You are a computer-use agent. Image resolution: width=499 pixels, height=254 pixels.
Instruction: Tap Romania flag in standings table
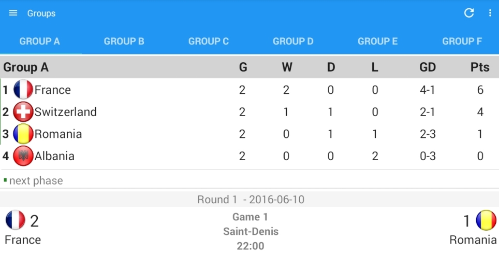[x=23, y=134]
